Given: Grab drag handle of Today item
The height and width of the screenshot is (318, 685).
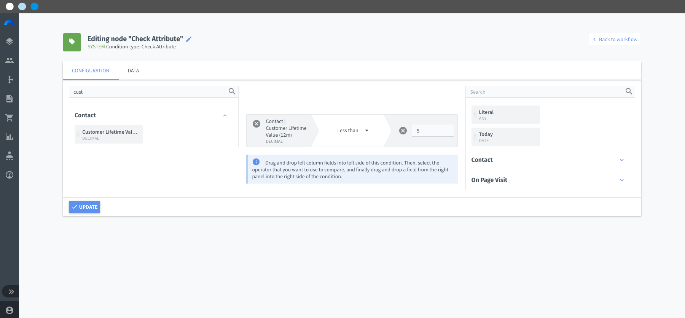Looking at the screenshot, I should tap(475, 137).
